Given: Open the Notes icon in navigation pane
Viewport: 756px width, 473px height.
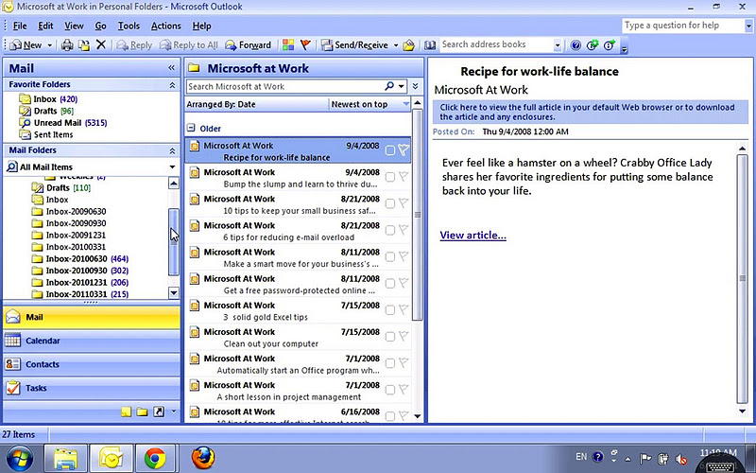Looking at the screenshot, I should tap(127, 412).
